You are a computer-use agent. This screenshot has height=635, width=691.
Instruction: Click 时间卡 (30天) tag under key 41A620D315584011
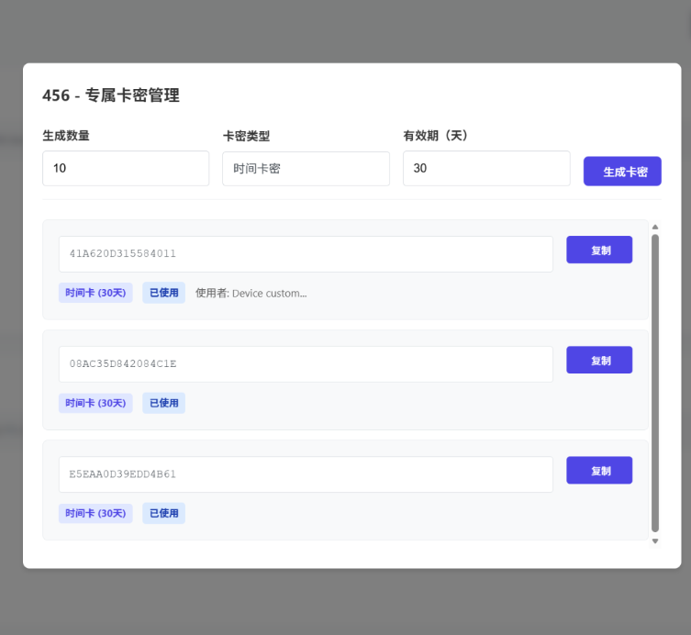pos(95,293)
